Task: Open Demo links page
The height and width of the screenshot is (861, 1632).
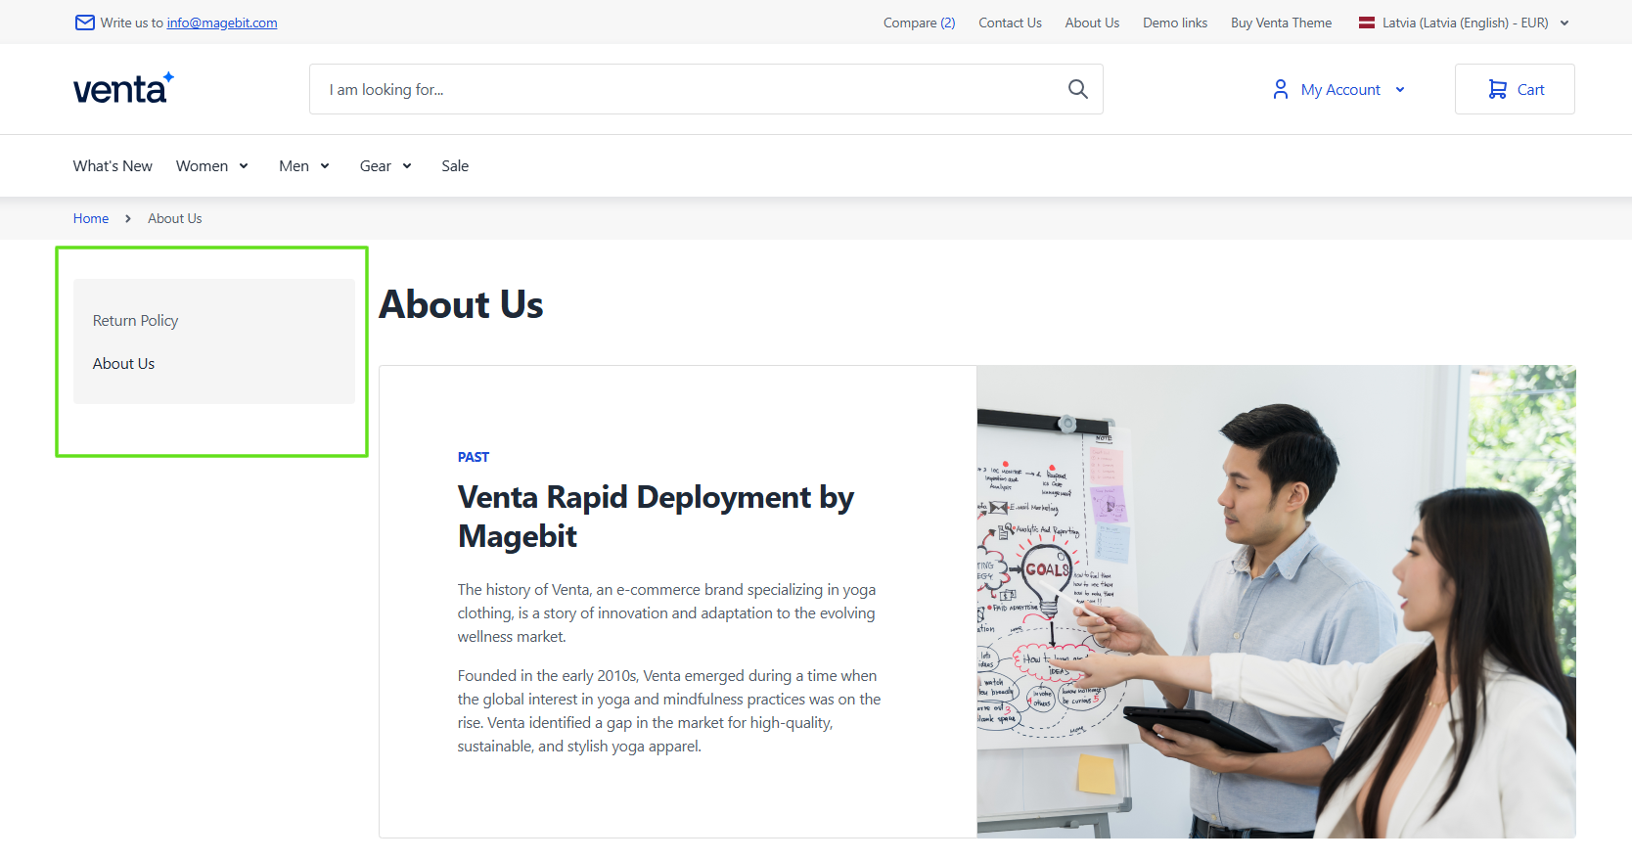Action: tap(1175, 23)
